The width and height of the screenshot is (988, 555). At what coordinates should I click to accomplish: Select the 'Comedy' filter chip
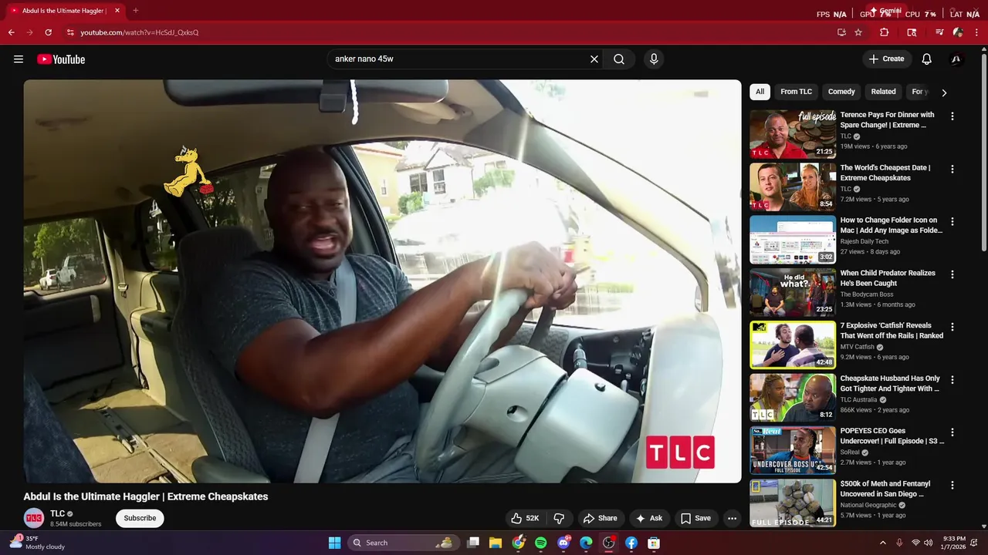[841, 92]
